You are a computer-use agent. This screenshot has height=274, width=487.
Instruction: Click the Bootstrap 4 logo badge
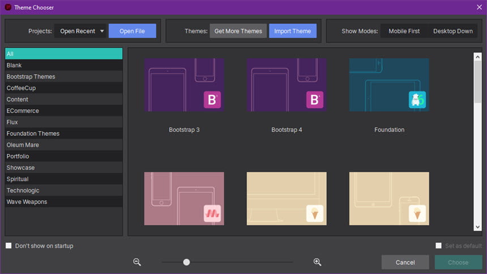(x=315, y=100)
